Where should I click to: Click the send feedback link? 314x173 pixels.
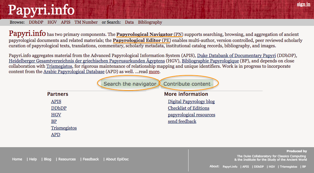pos(182,121)
